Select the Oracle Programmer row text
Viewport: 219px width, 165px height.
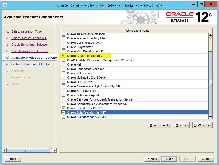click(x=80, y=47)
